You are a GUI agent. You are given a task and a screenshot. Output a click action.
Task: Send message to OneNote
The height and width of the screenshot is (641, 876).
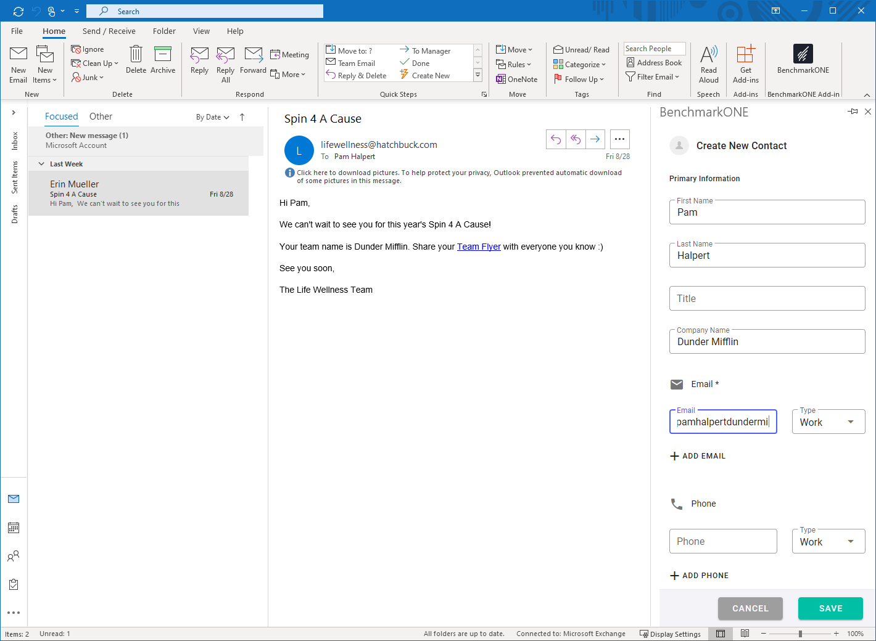(x=517, y=80)
